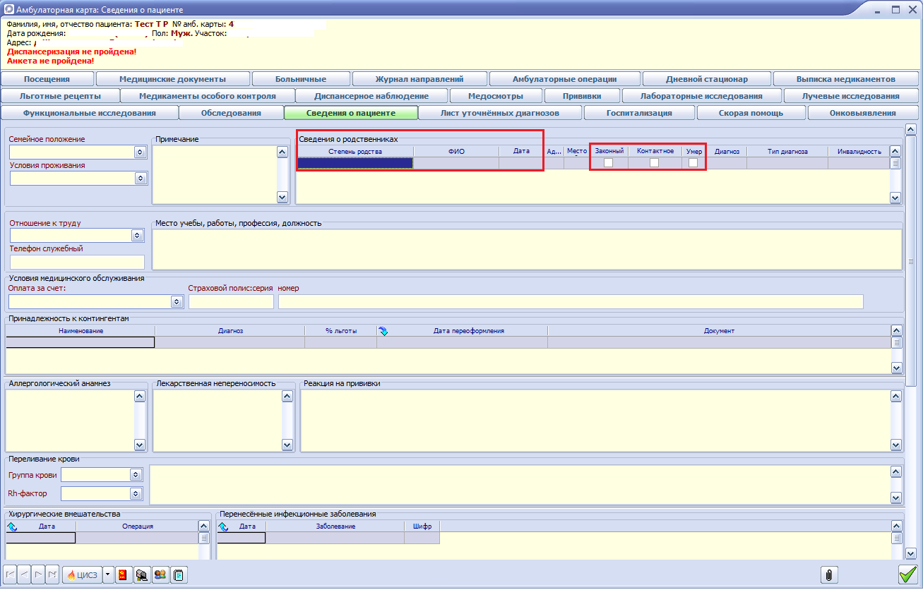
Task: Click the refresh icon beside Дата переоформления
Action: pos(383,331)
